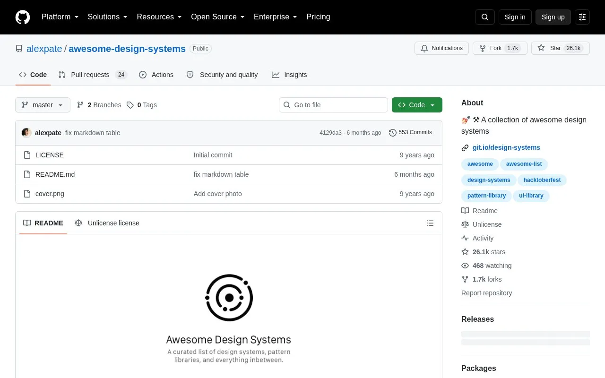This screenshot has height=378, width=605.
Task: Click the book icon beside Readme
Action: click(465, 211)
